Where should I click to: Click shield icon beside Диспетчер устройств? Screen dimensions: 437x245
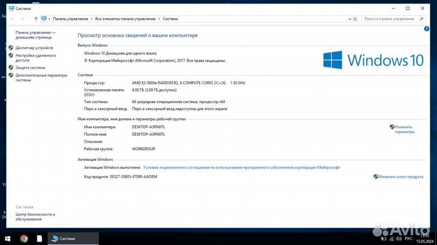(x=11, y=48)
